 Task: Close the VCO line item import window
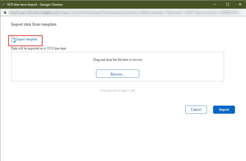[x=240, y=4]
